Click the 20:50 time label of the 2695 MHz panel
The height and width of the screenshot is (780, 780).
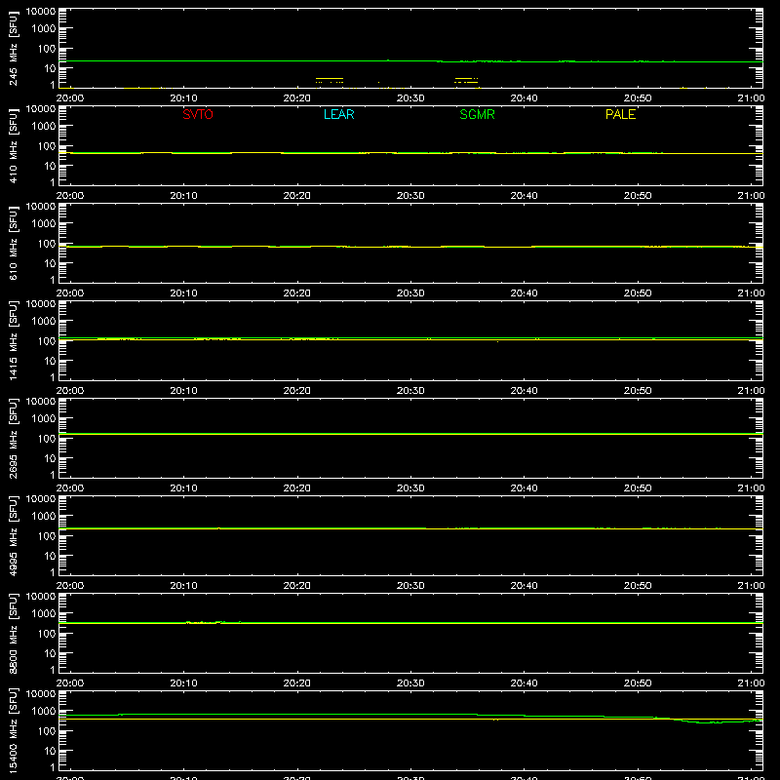pos(638,488)
